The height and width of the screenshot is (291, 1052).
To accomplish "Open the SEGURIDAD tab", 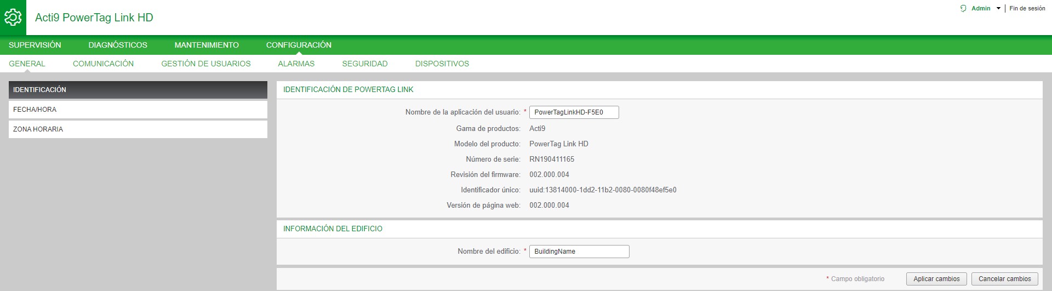I will point(364,64).
